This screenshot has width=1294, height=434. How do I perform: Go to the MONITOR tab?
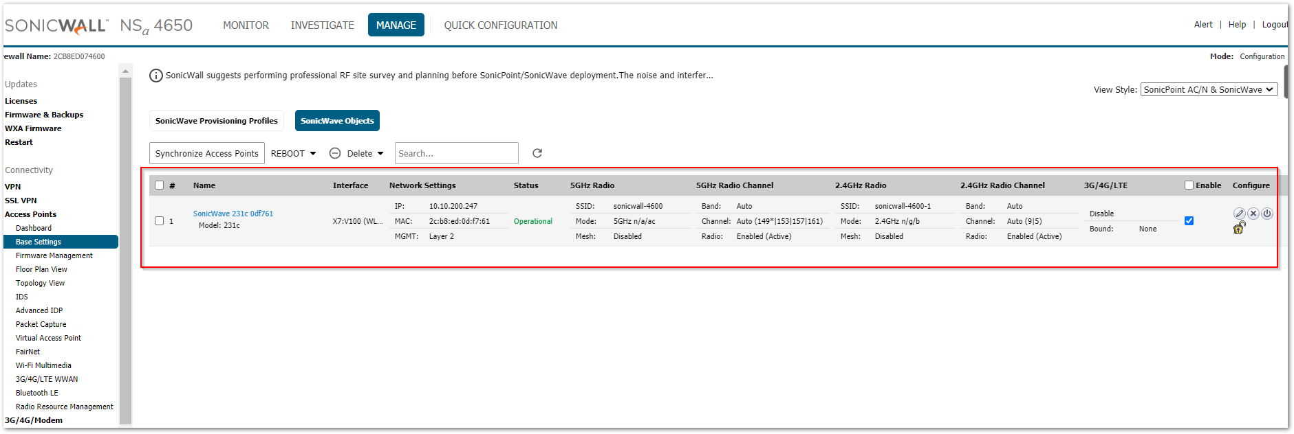246,25
